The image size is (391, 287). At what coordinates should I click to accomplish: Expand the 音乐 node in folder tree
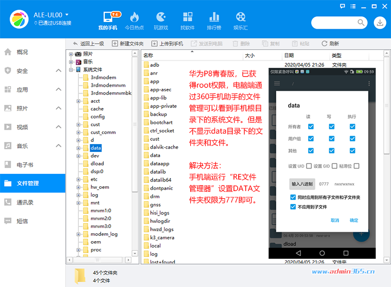point(71,62)
